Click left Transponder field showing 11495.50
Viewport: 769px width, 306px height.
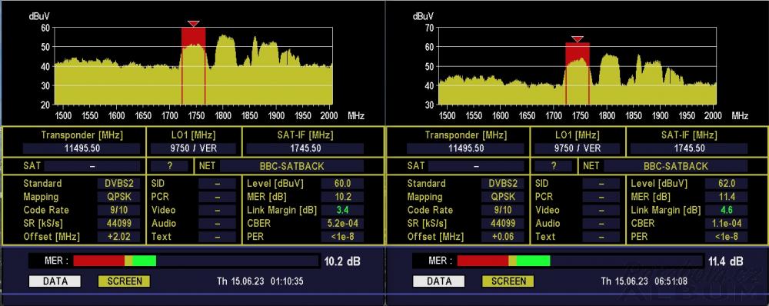coord(82,148)
